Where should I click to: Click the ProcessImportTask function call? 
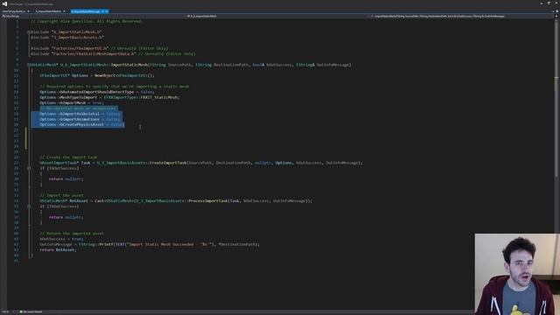[208, 200]
